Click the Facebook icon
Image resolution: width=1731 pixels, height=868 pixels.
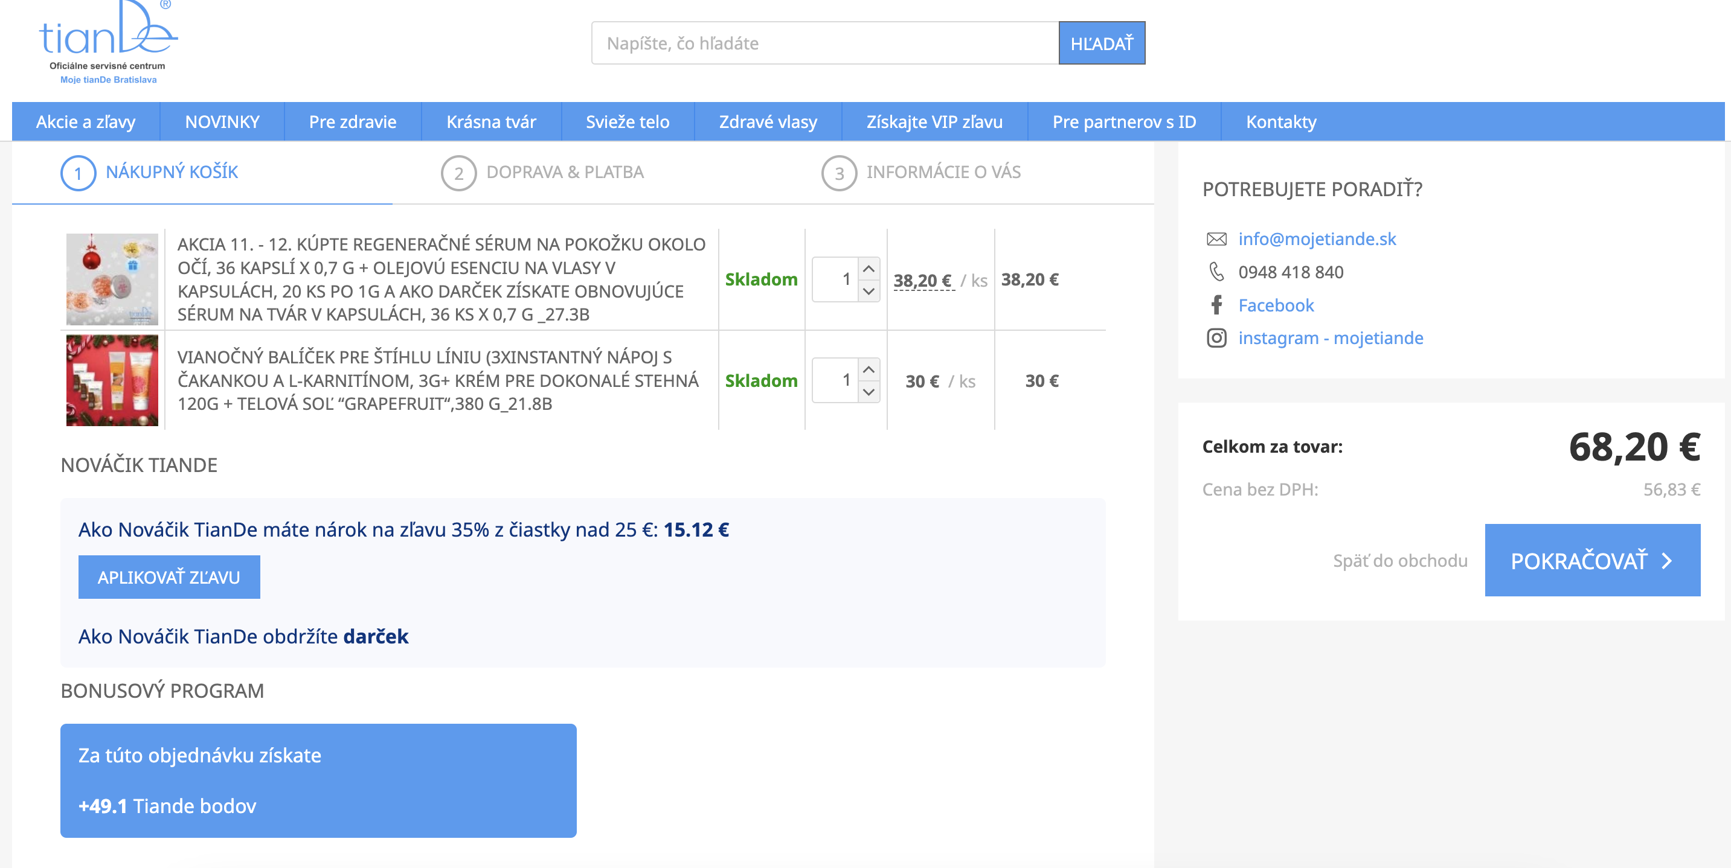[x=1216, y=305]
